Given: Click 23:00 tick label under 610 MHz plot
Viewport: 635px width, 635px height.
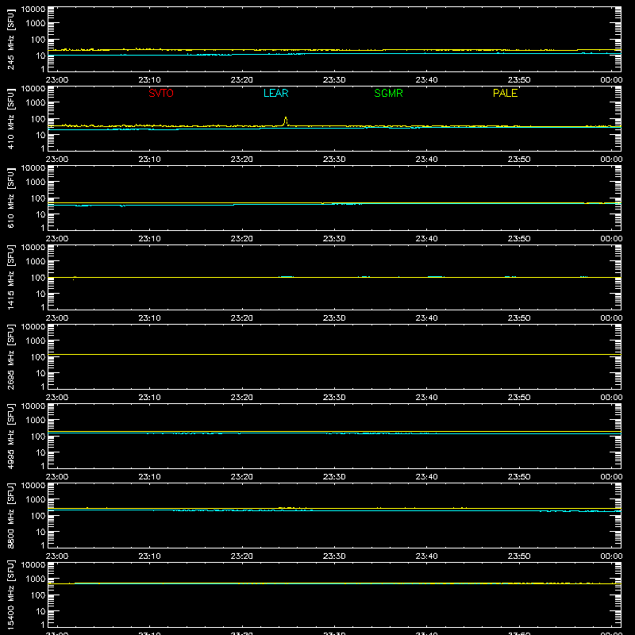Looking at the screenshot, I should pos(57,239).
